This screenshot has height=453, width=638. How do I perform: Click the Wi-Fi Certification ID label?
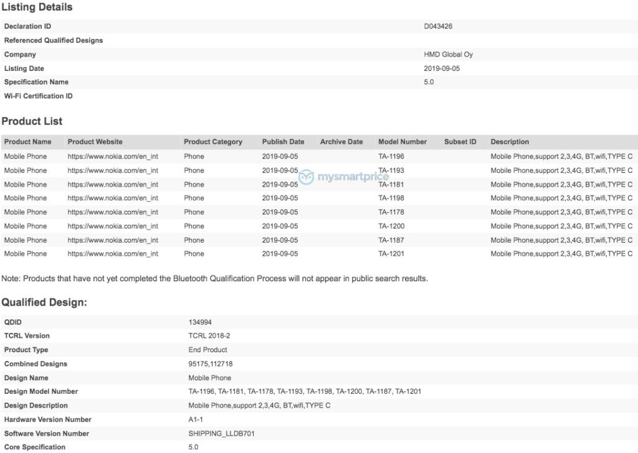38,96
